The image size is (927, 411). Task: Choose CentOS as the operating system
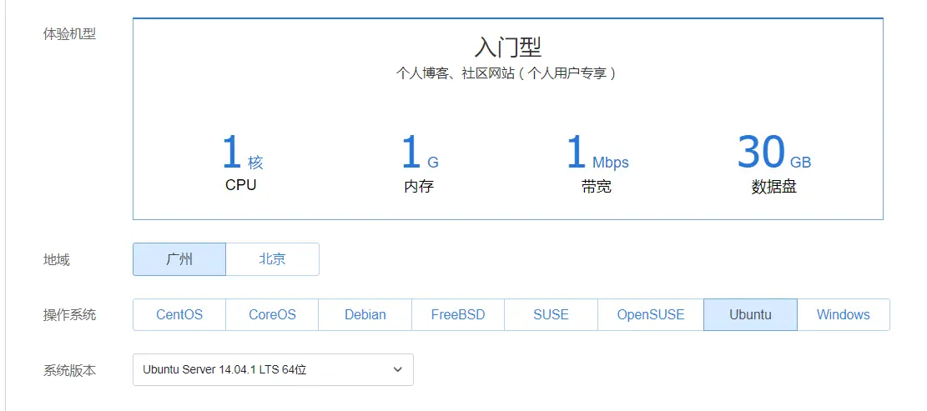179,315
